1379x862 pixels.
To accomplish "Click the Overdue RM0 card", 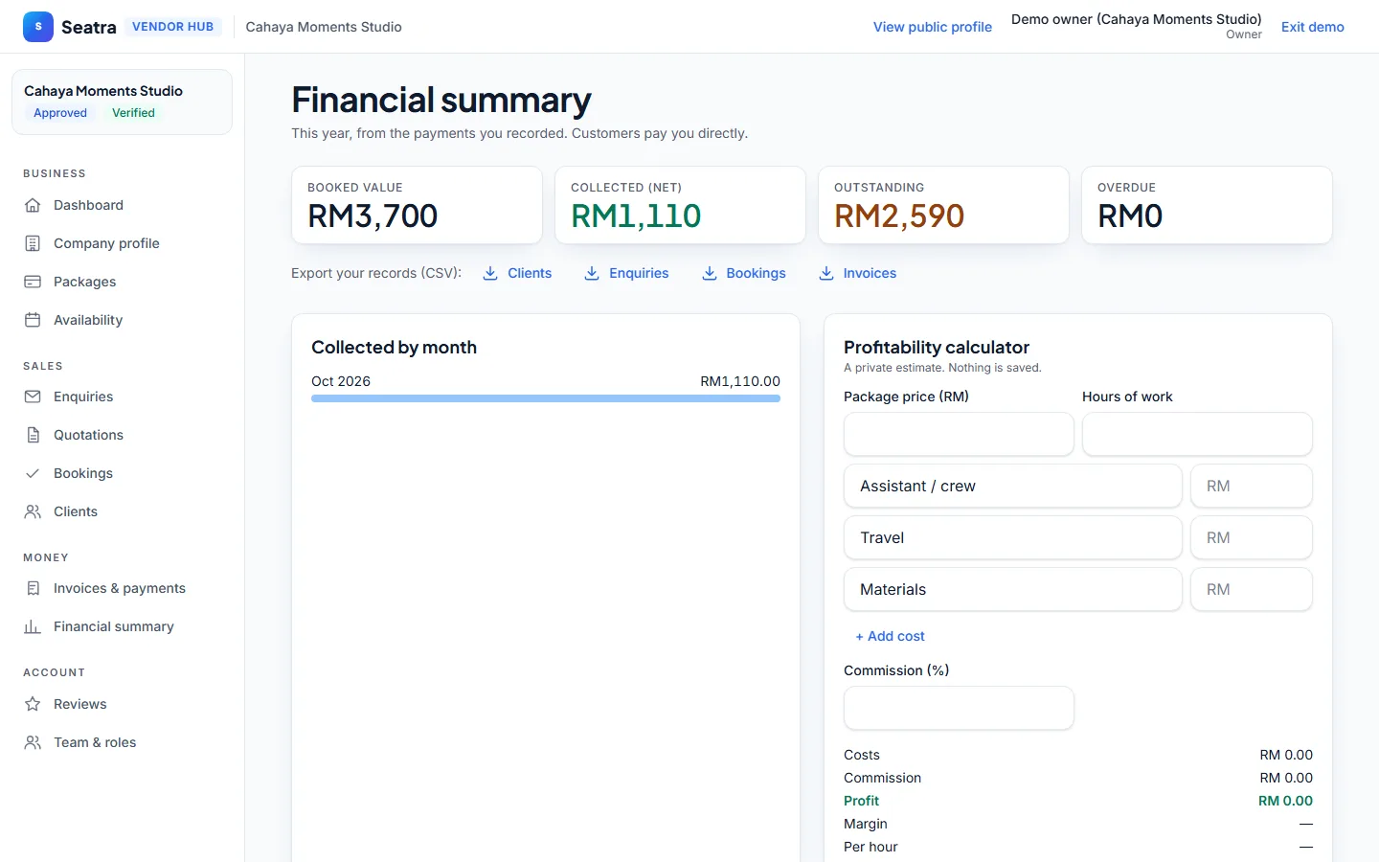I will coord(1207,205).
